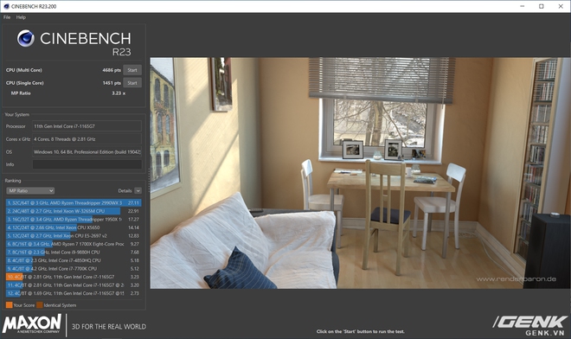This screenshot has height=339, width=571.
Task: Select the Xeon W-3265M ranking entry
Action: click(74, 211)
